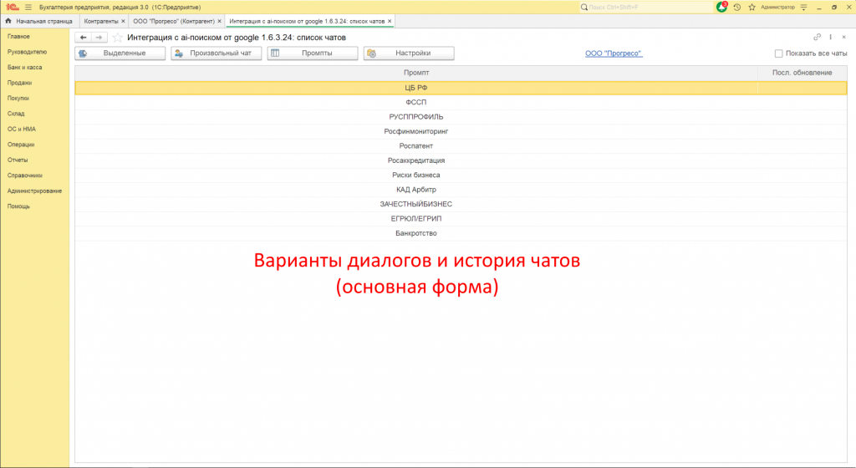Click the Администратор user name
Viewport: 856px width, 468px height.
[x=778, y=7]
